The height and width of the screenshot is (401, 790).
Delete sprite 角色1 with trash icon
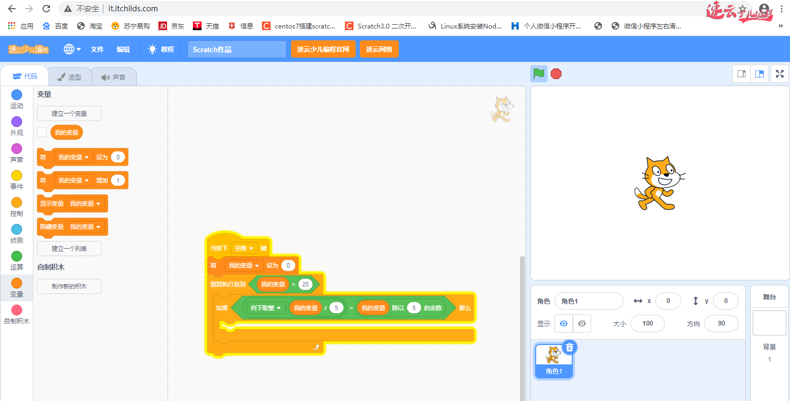[570, 348]
